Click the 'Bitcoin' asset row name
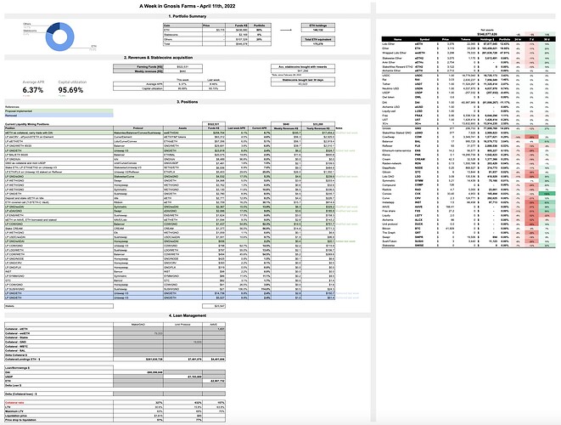 point(386,229)
